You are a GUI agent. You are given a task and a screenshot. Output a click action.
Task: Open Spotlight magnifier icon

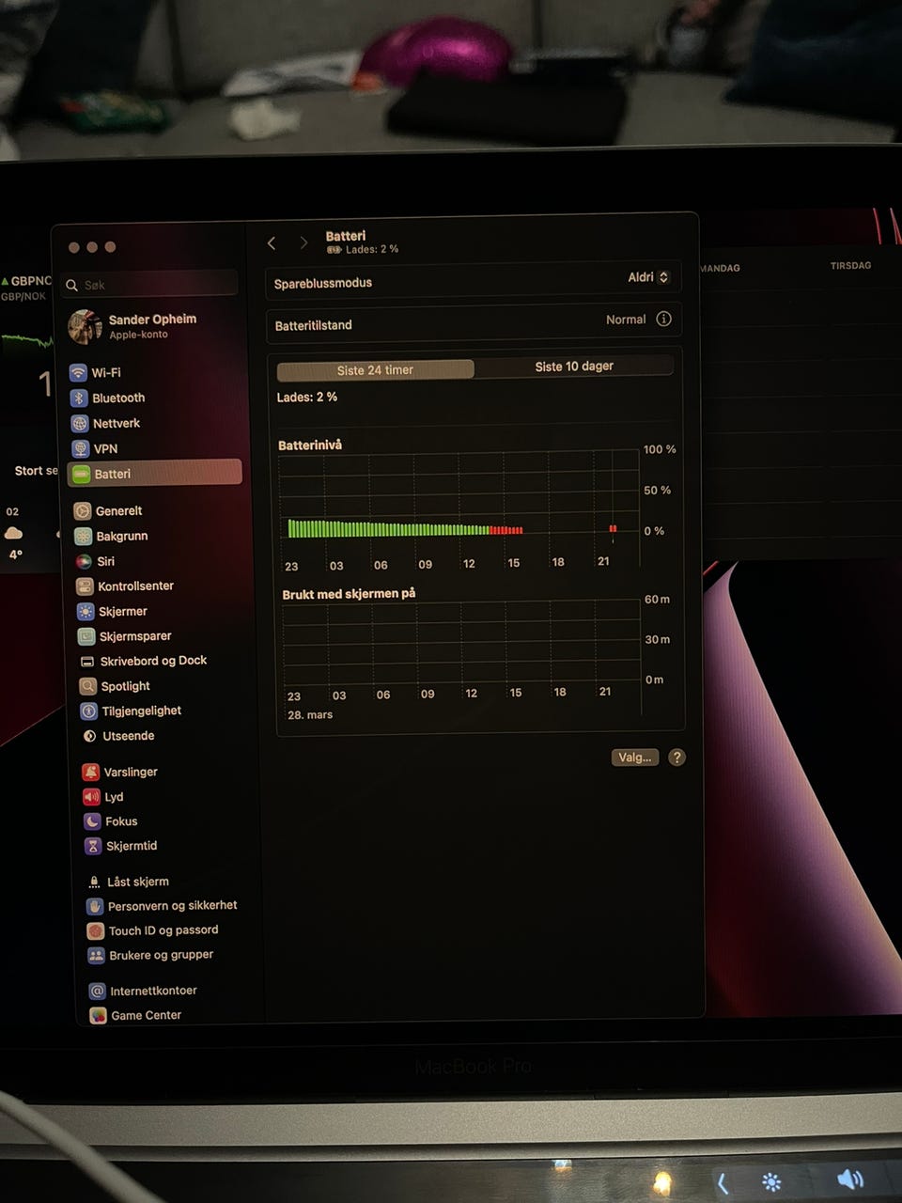[88, 686]
